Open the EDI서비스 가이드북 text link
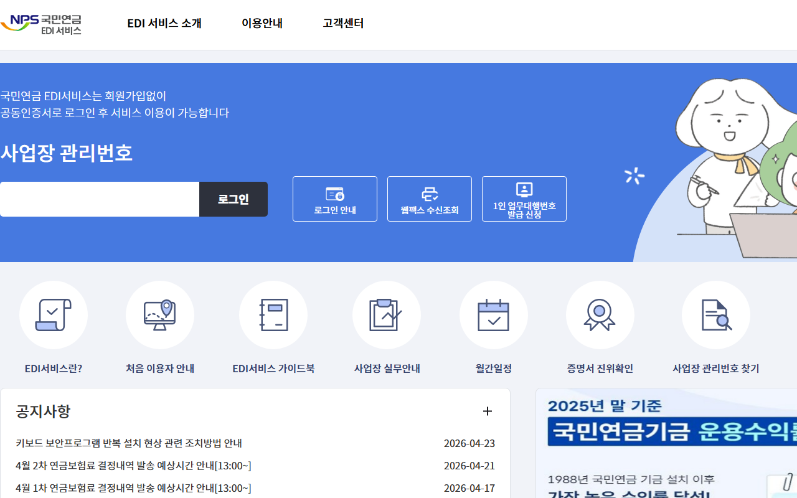The image size is (797, 498). [x=273, y=369]
